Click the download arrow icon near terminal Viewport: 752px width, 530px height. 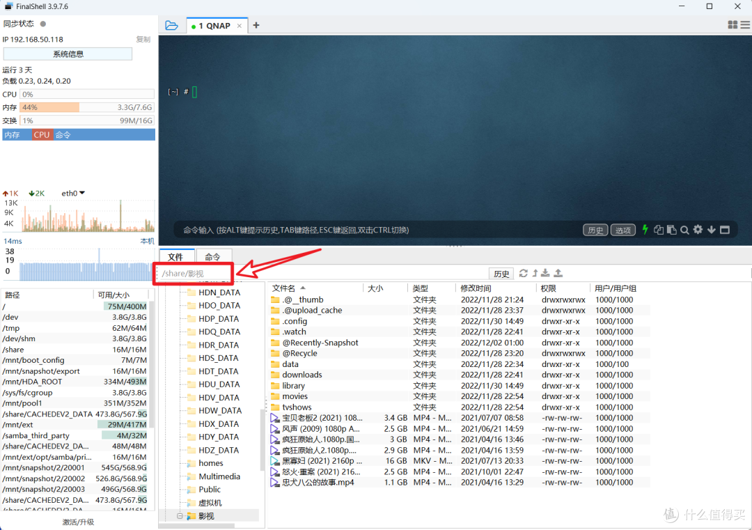(x=712, y=230)
